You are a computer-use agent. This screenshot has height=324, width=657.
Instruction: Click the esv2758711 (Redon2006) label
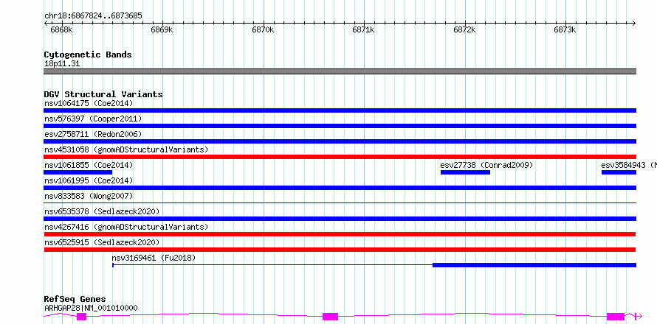pyautogui.click(x=93, y=134)
